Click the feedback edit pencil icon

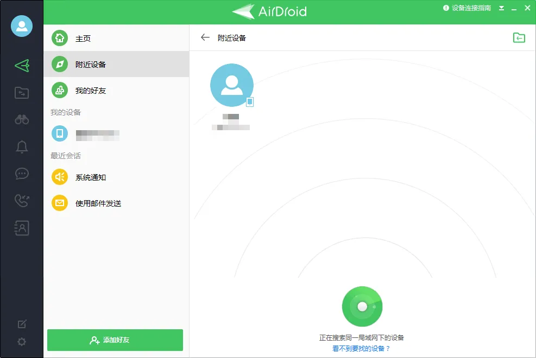tap(22, 323)
